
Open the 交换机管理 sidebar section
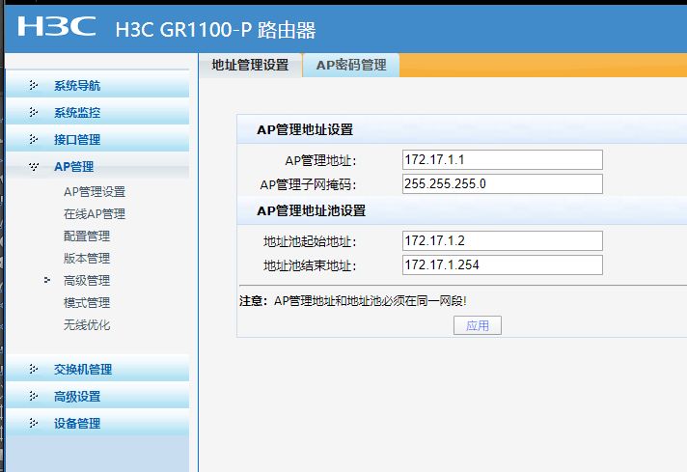coord(97,368)
